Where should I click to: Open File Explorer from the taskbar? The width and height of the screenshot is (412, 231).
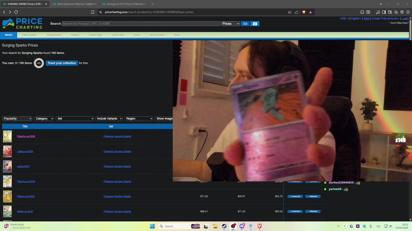click(215, 226)
